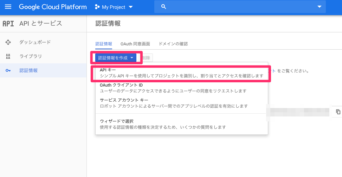Switch to the ドメインの確認 tab
Viewport: 342px width, 177px height.
tap(173, 44)
